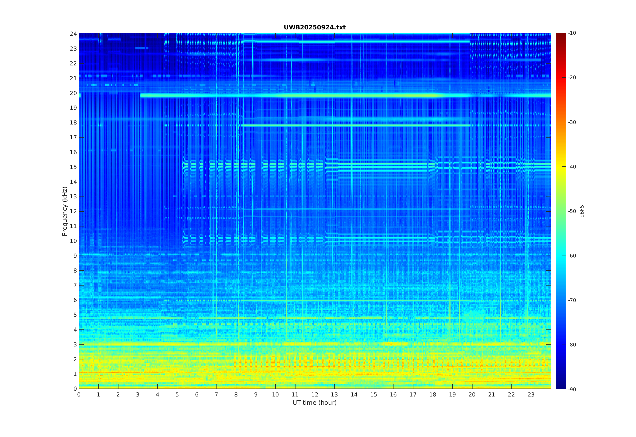Image resolution: width=636 pixels, height=437 pixels.
Task: Click x-axis tick label 12
Action: [x=315, y=395]
